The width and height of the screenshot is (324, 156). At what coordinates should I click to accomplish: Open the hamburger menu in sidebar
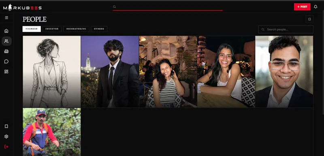click(x=6, y=18)
